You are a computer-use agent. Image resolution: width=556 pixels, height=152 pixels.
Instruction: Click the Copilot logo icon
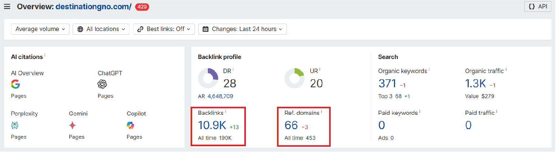coord(131,126)
